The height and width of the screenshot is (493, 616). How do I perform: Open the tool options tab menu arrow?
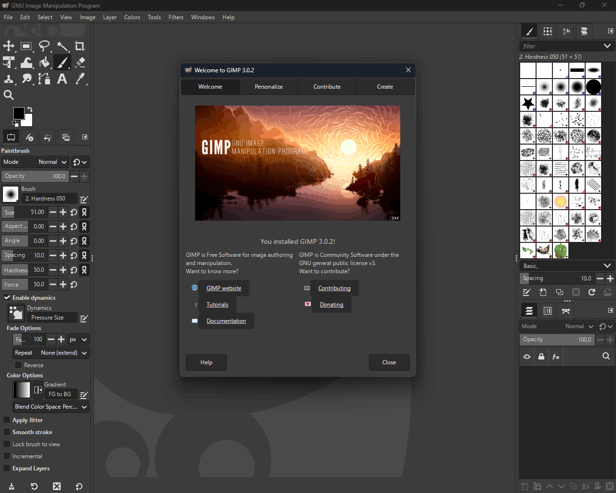(x=85, y=137)
